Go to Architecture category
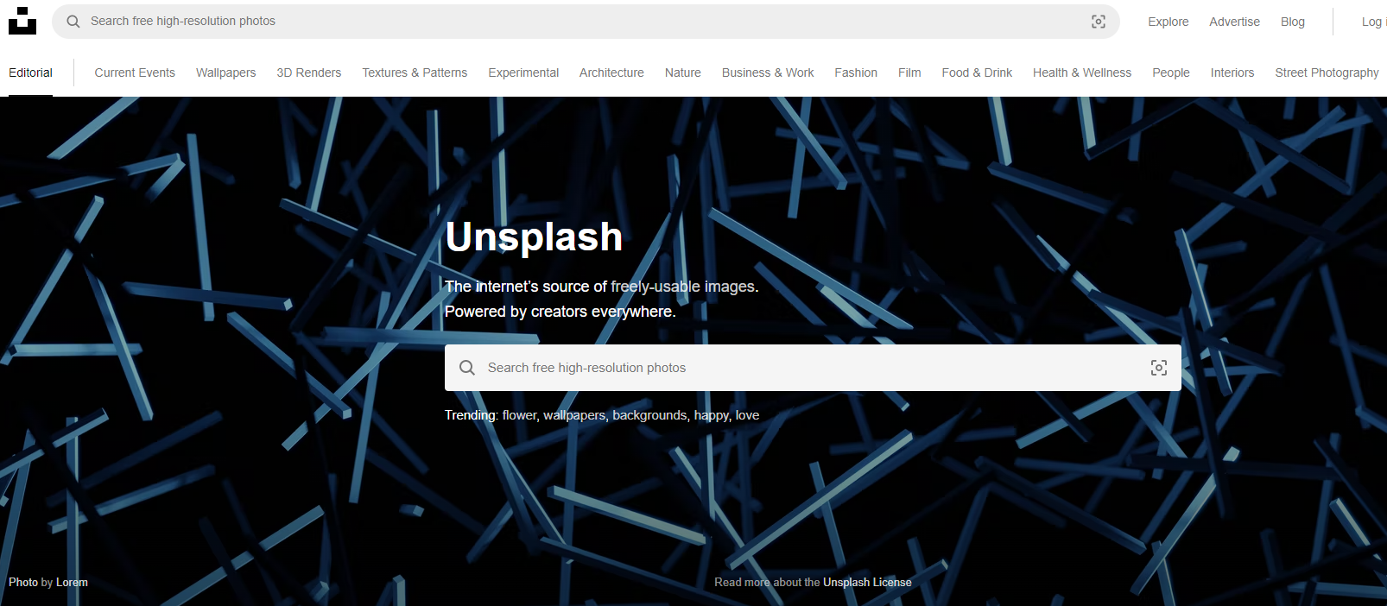Screen dimensions: 1387x606 coord(611,73)
